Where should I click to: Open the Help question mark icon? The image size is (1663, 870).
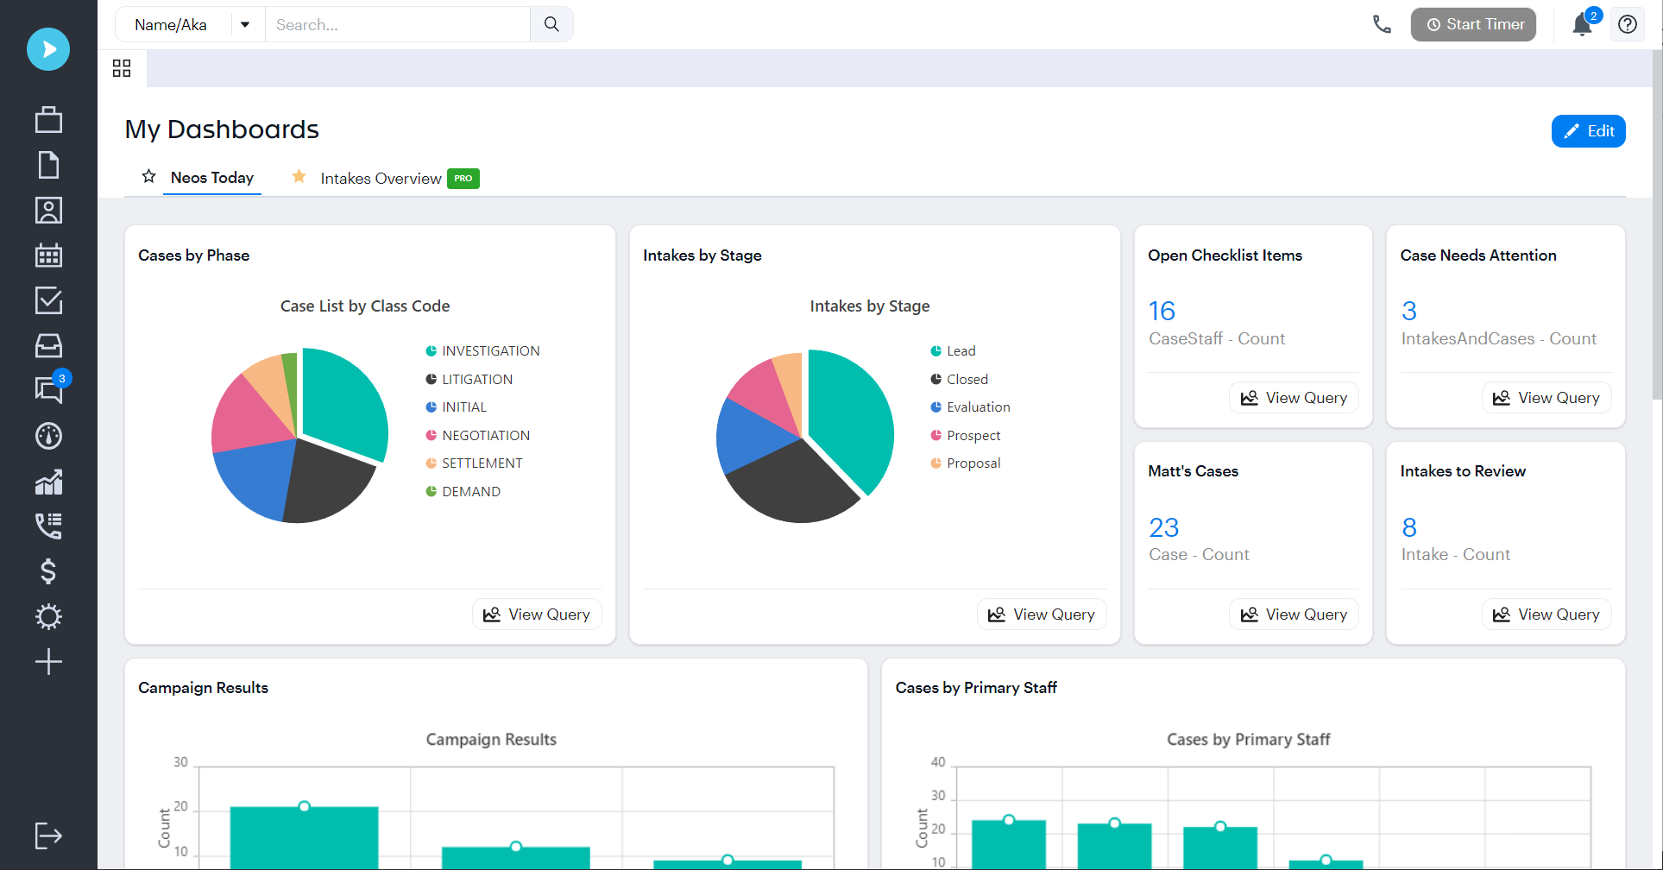click(1628, 24)
